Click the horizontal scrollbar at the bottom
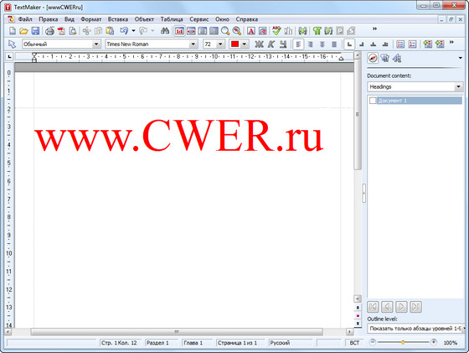469x353 pixels. tap(177, 332)
